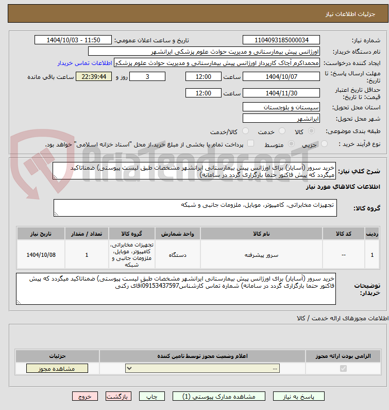Image resolution: width=389 pixels, height=410 pixels.
Task: Click the دستگاه unit cell
Action: (178, 255)
